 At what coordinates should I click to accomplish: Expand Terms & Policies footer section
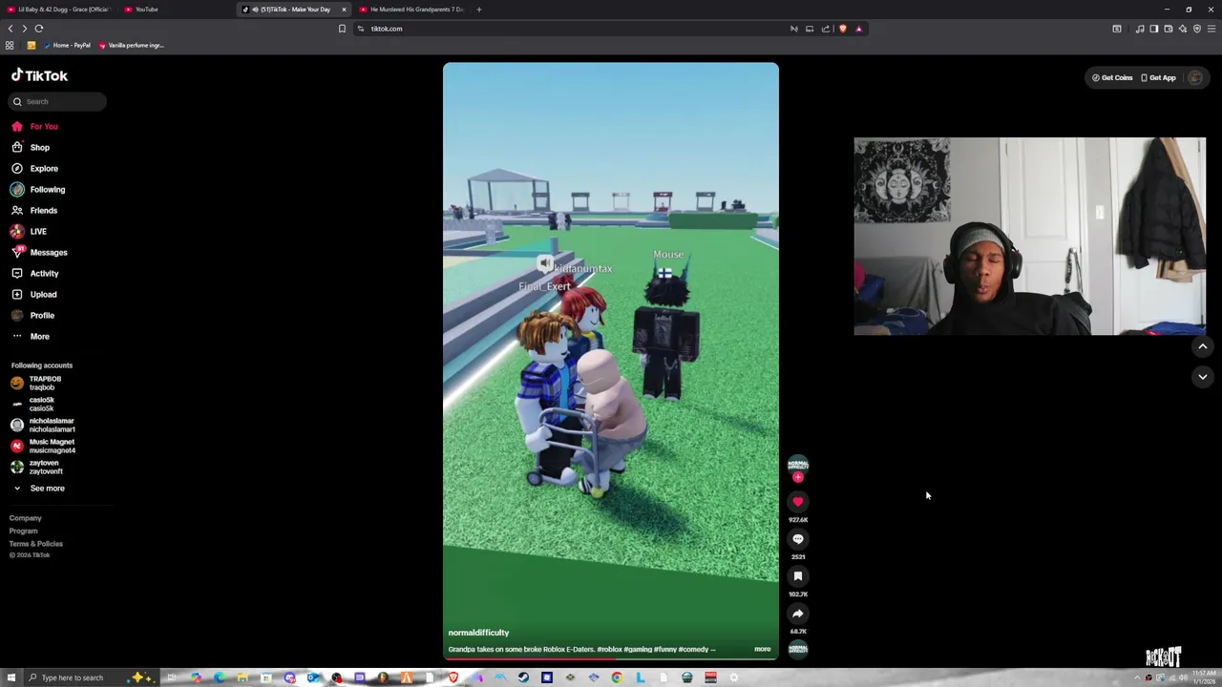36,543
